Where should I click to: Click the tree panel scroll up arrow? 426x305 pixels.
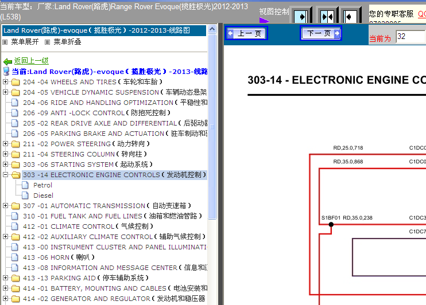pyautogui.click(x=212, y=29)
